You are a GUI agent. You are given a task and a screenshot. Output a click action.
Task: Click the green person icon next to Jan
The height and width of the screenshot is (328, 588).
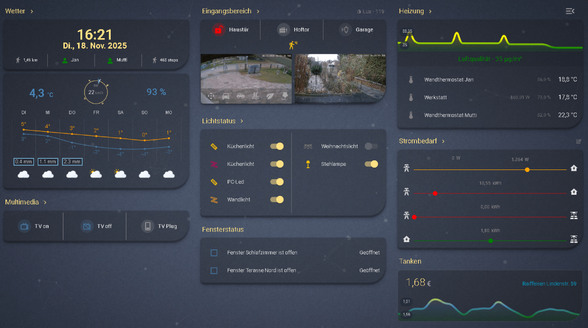click(x=65, y=60)
